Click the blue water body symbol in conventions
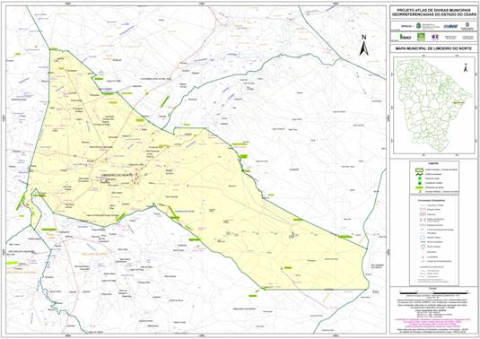 (x=423, y=238)
